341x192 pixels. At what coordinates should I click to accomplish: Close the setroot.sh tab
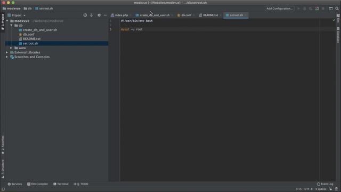point(246,15)
